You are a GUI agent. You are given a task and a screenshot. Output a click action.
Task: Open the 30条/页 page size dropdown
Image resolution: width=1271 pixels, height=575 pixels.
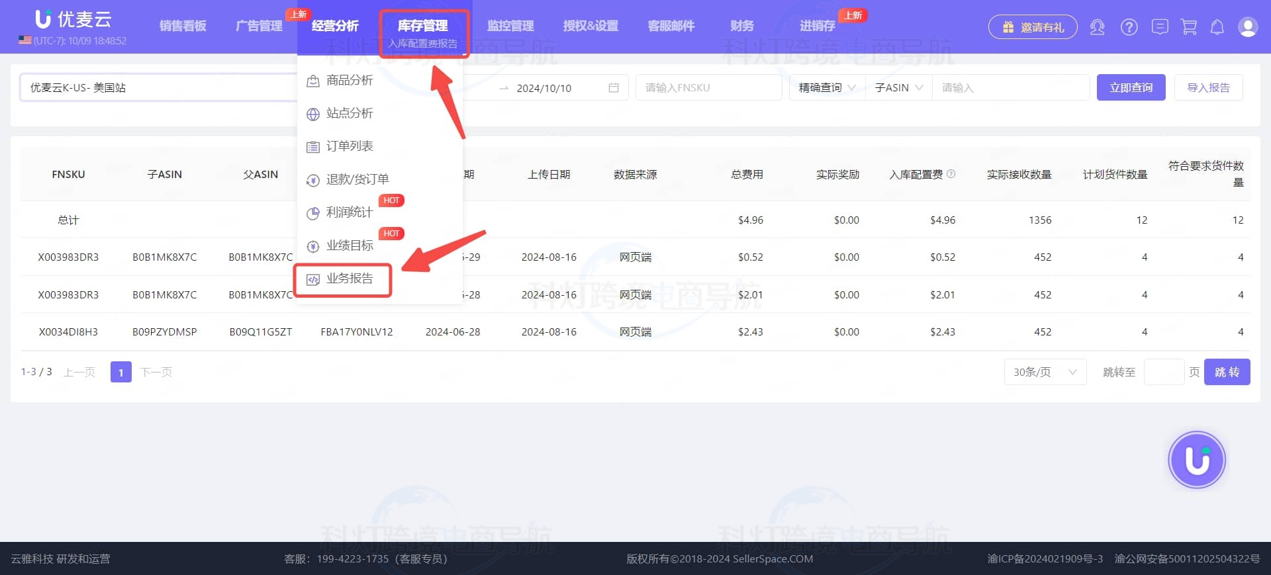tap(1045, 372)
